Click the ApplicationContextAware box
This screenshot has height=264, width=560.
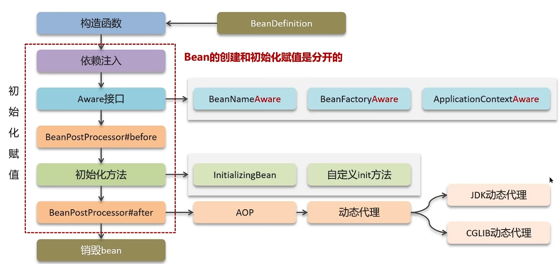click(x=486, y=99)
